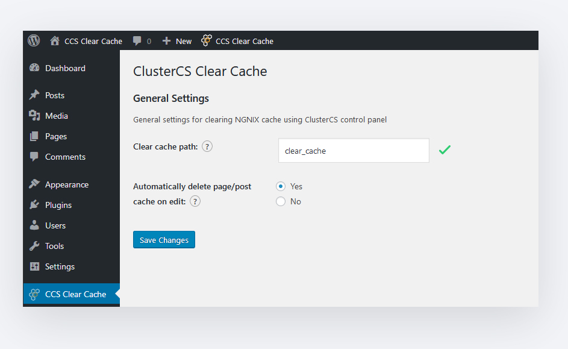Click the Media icon in sidebar
The height and width of the screenshot is (349, 568).
(x=34, y=116)
